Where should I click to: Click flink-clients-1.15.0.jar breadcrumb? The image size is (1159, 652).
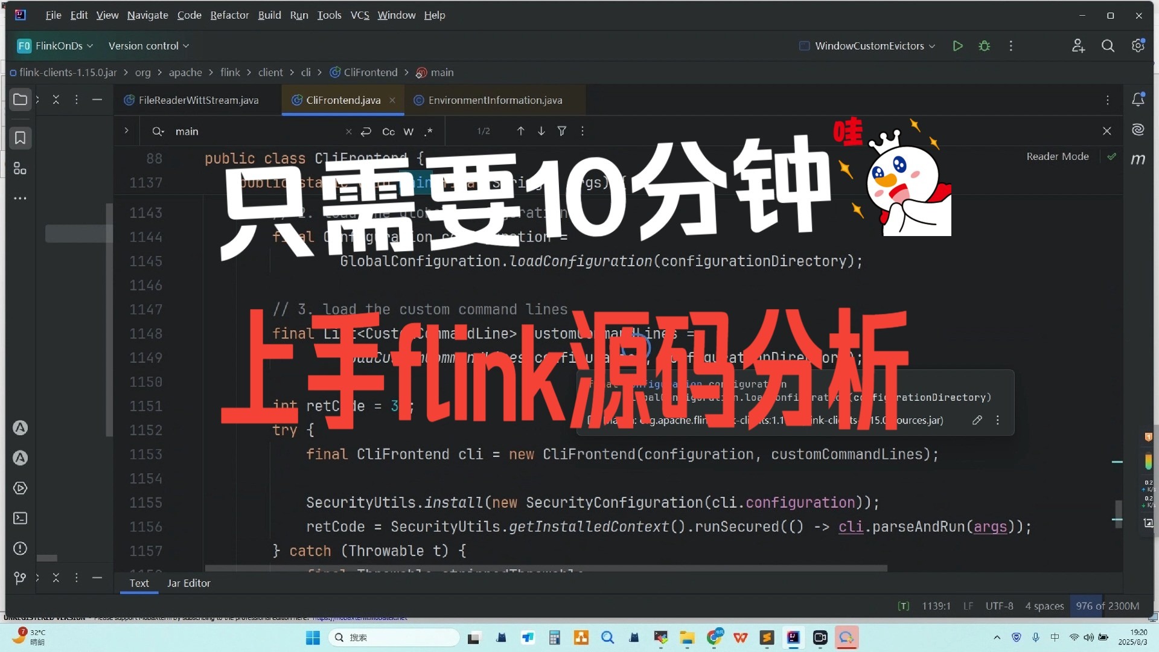click(x=63, y=72)
